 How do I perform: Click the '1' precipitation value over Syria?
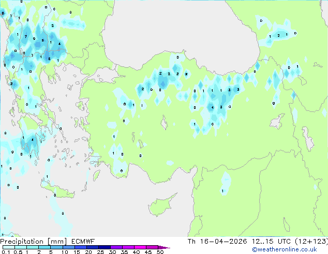click(x=222, y=191)
